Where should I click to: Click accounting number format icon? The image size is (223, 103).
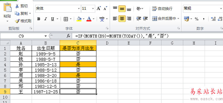[186, 19]
